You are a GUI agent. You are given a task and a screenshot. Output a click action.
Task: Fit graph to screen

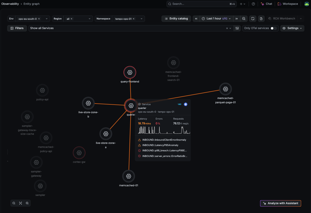tap(21, 203)
